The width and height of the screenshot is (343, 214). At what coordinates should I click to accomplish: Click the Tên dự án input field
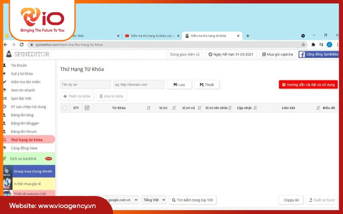click(84, 85)
